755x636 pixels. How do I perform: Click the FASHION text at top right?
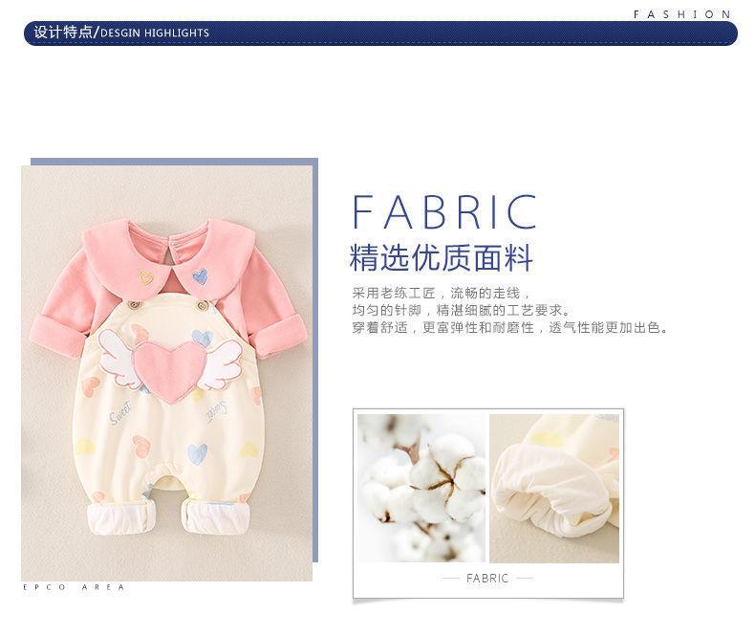[x=682, y=13]
